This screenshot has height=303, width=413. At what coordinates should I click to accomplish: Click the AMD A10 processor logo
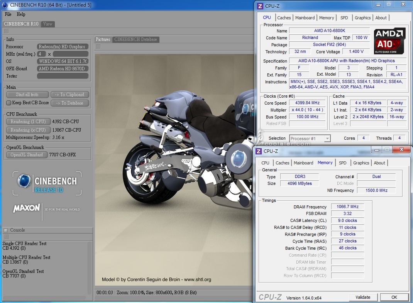click(389, 41)
